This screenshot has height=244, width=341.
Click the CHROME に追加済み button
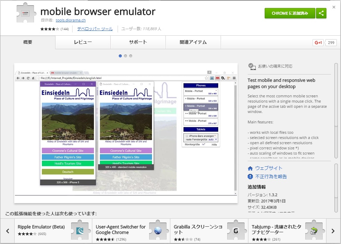290,13
